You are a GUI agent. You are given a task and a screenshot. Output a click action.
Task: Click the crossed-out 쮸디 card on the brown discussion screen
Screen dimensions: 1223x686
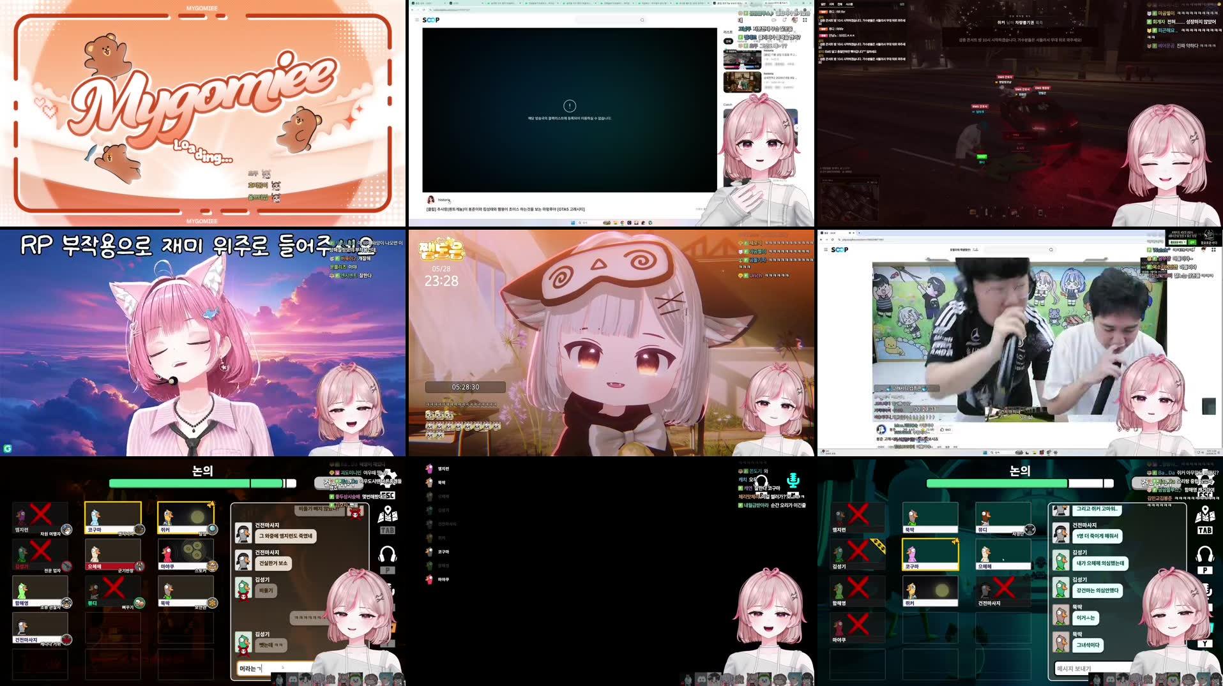click(x=113, y=592)
